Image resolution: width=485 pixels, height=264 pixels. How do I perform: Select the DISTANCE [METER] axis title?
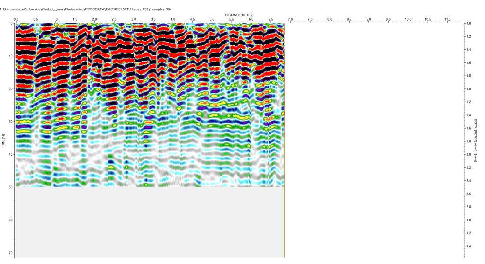pos(239,15)
